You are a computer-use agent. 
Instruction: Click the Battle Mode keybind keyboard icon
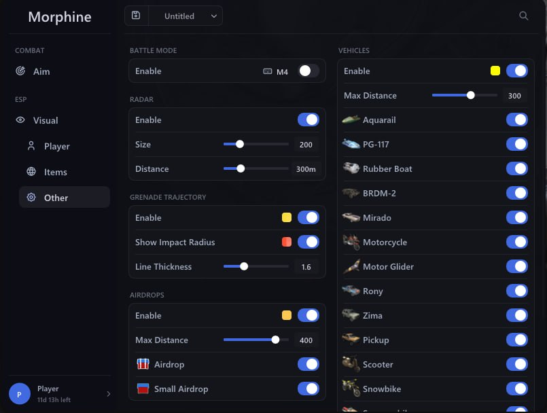coord(268,71)
